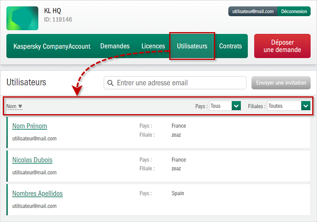Click utilisateur@mail.com account button
317x222 pixels.
click(x=253, y=11)
